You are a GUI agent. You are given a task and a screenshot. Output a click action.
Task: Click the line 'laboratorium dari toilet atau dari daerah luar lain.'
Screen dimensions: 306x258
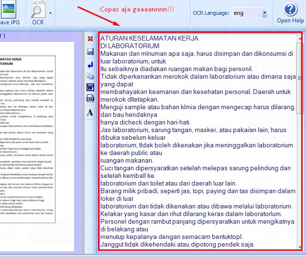168,183
